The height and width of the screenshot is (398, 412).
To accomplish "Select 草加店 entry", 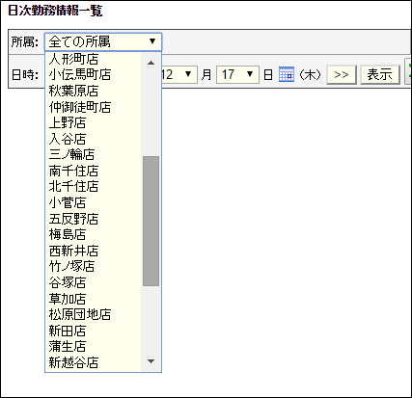I will (94, 299).
